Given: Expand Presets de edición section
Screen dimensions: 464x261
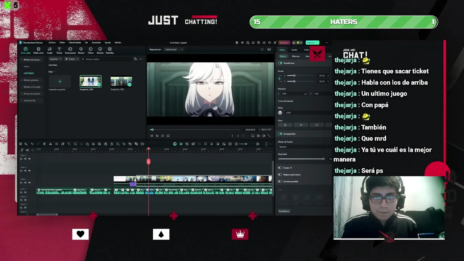Looking at the screenshot, I should [x=31, y=94].
